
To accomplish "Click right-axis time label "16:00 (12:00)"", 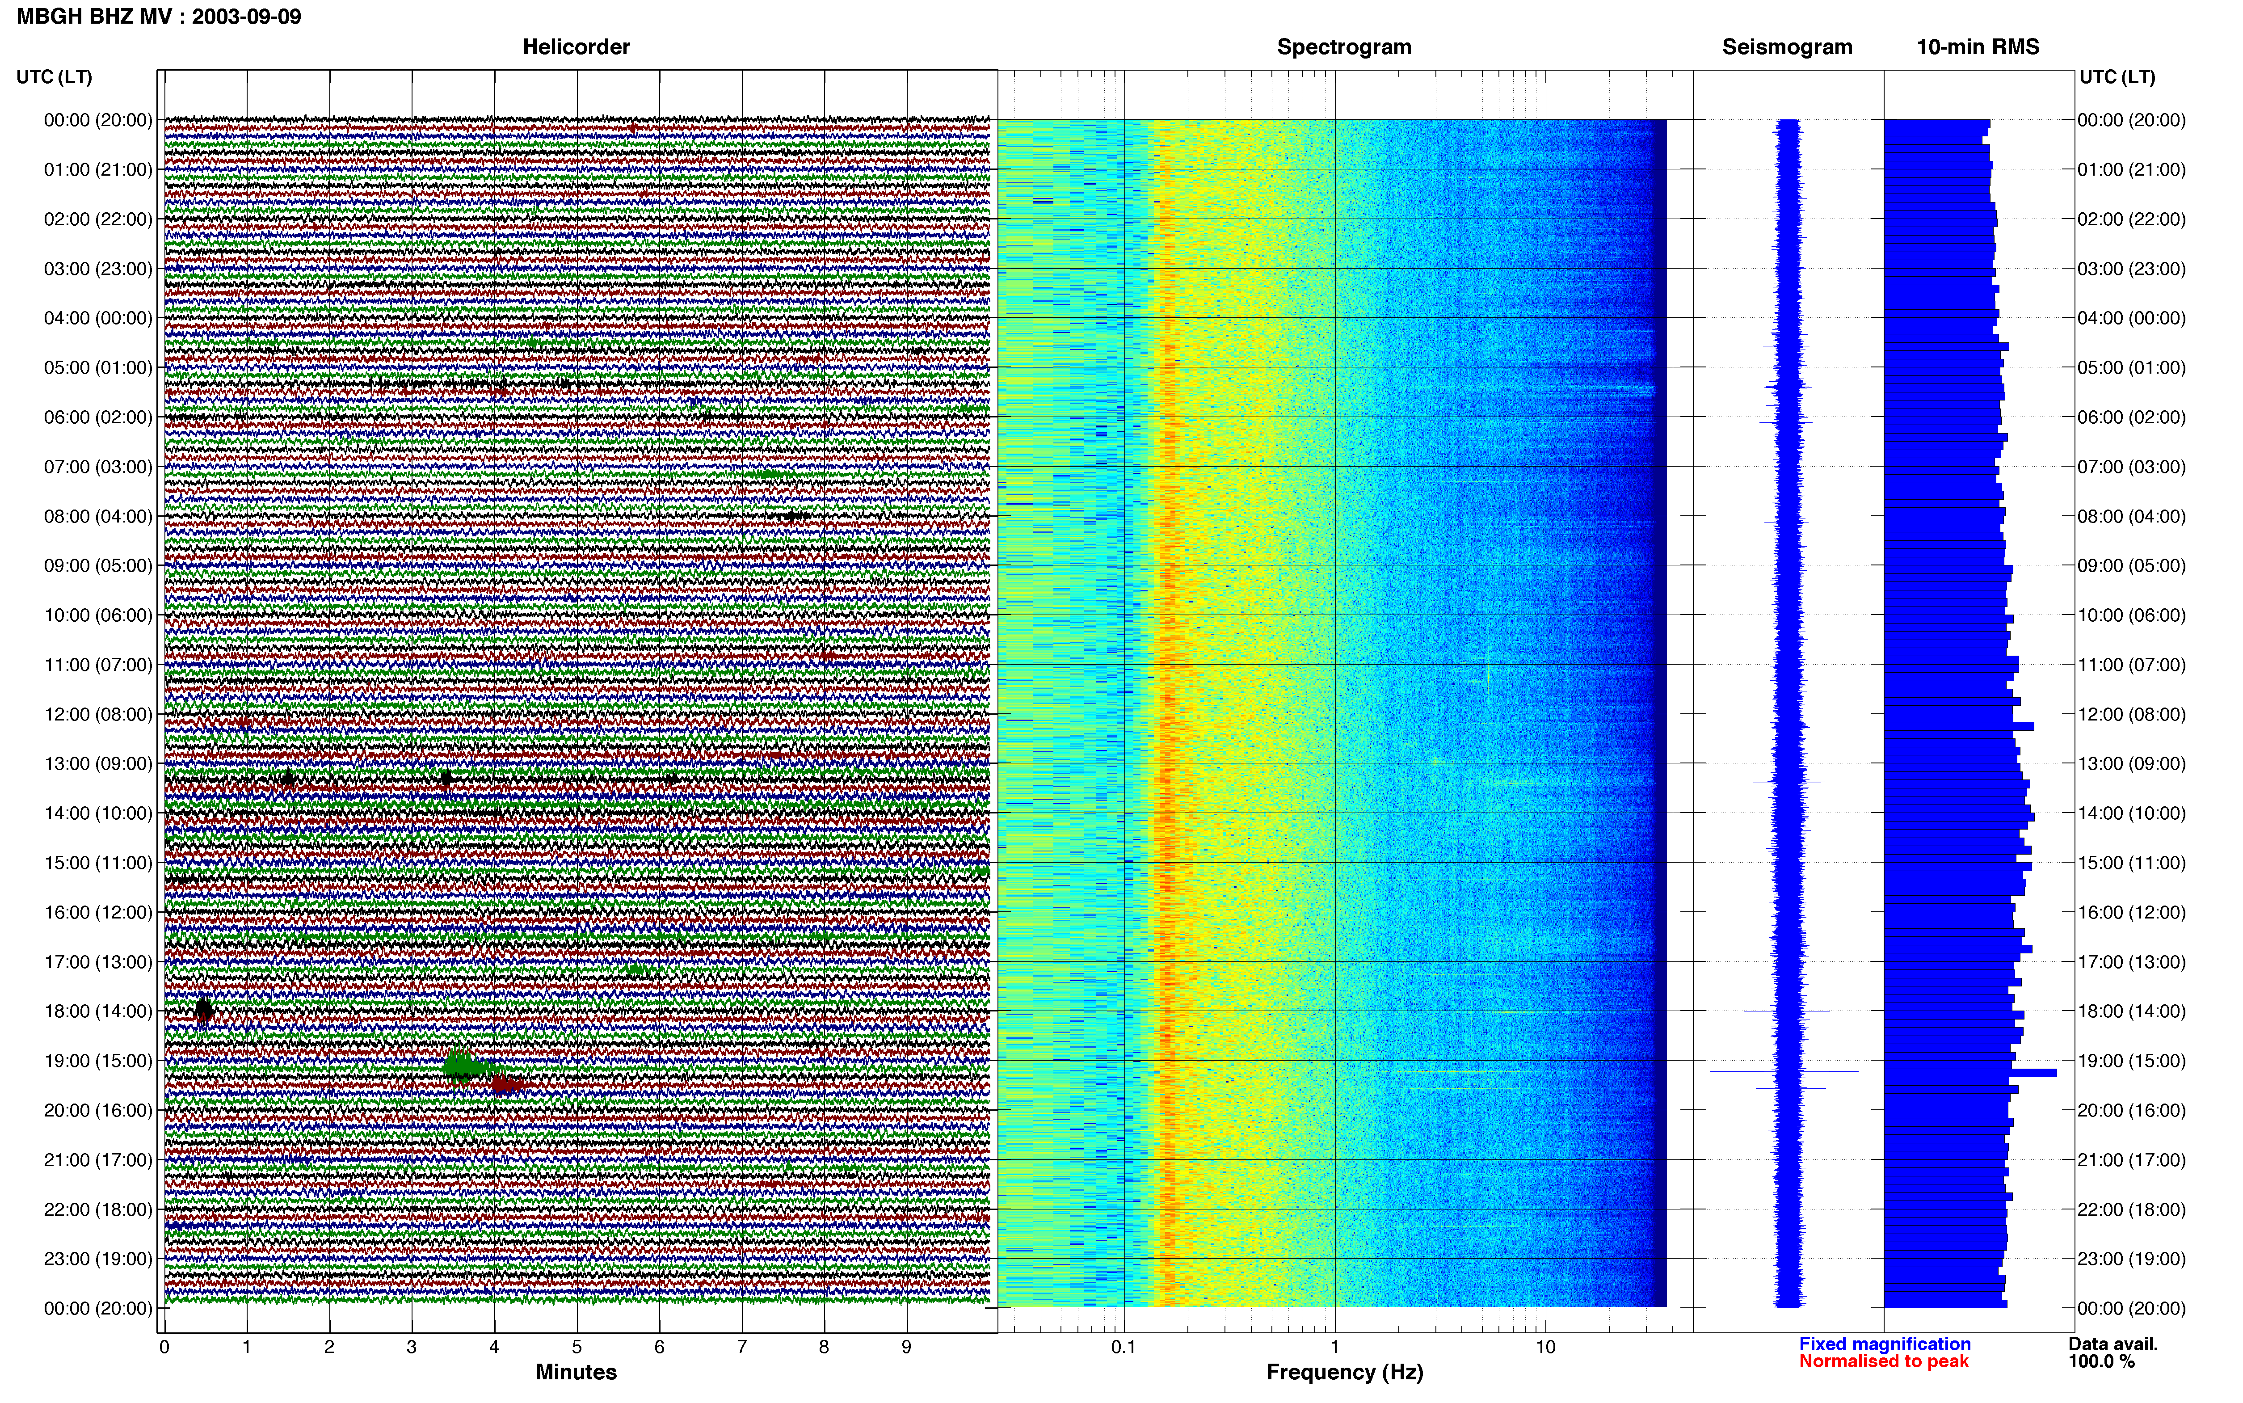I will 2132,912.
